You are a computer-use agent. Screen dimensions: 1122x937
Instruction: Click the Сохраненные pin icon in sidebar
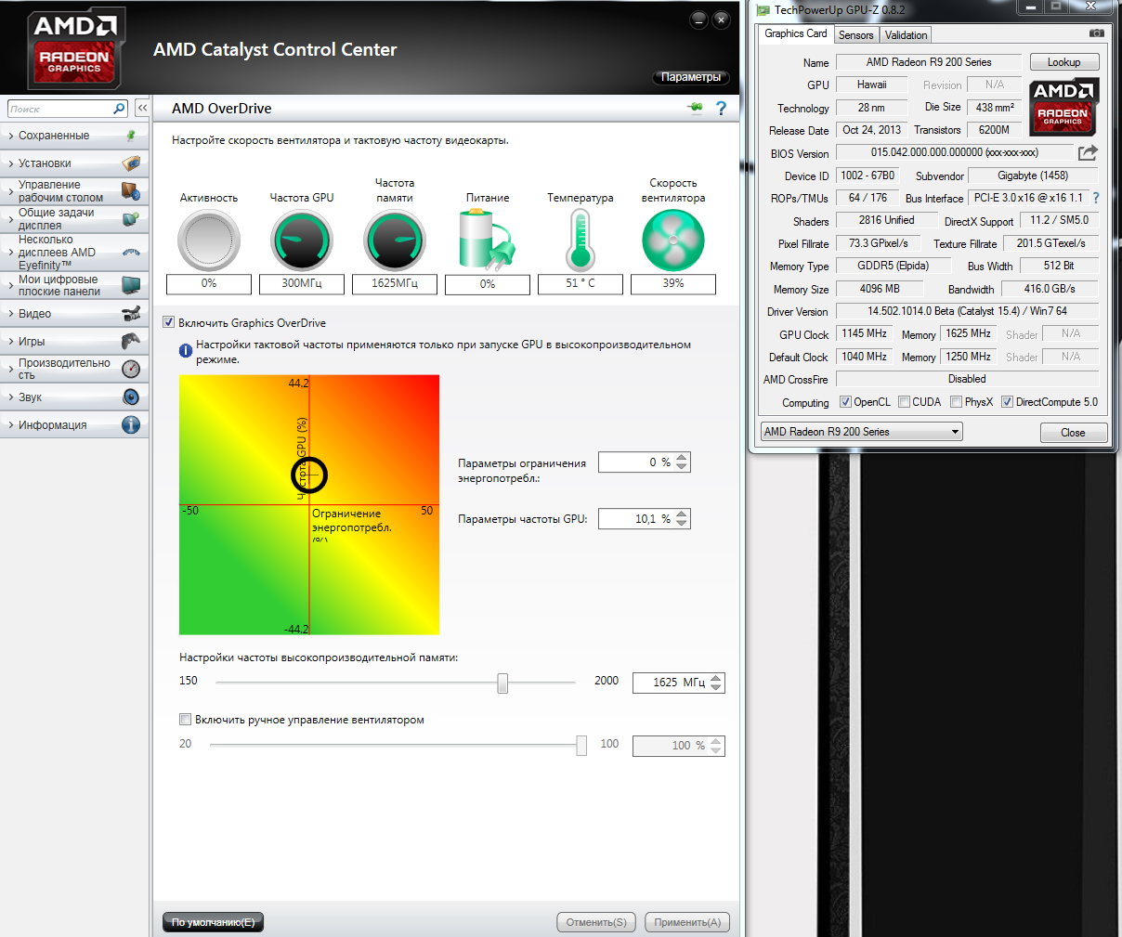131,136
